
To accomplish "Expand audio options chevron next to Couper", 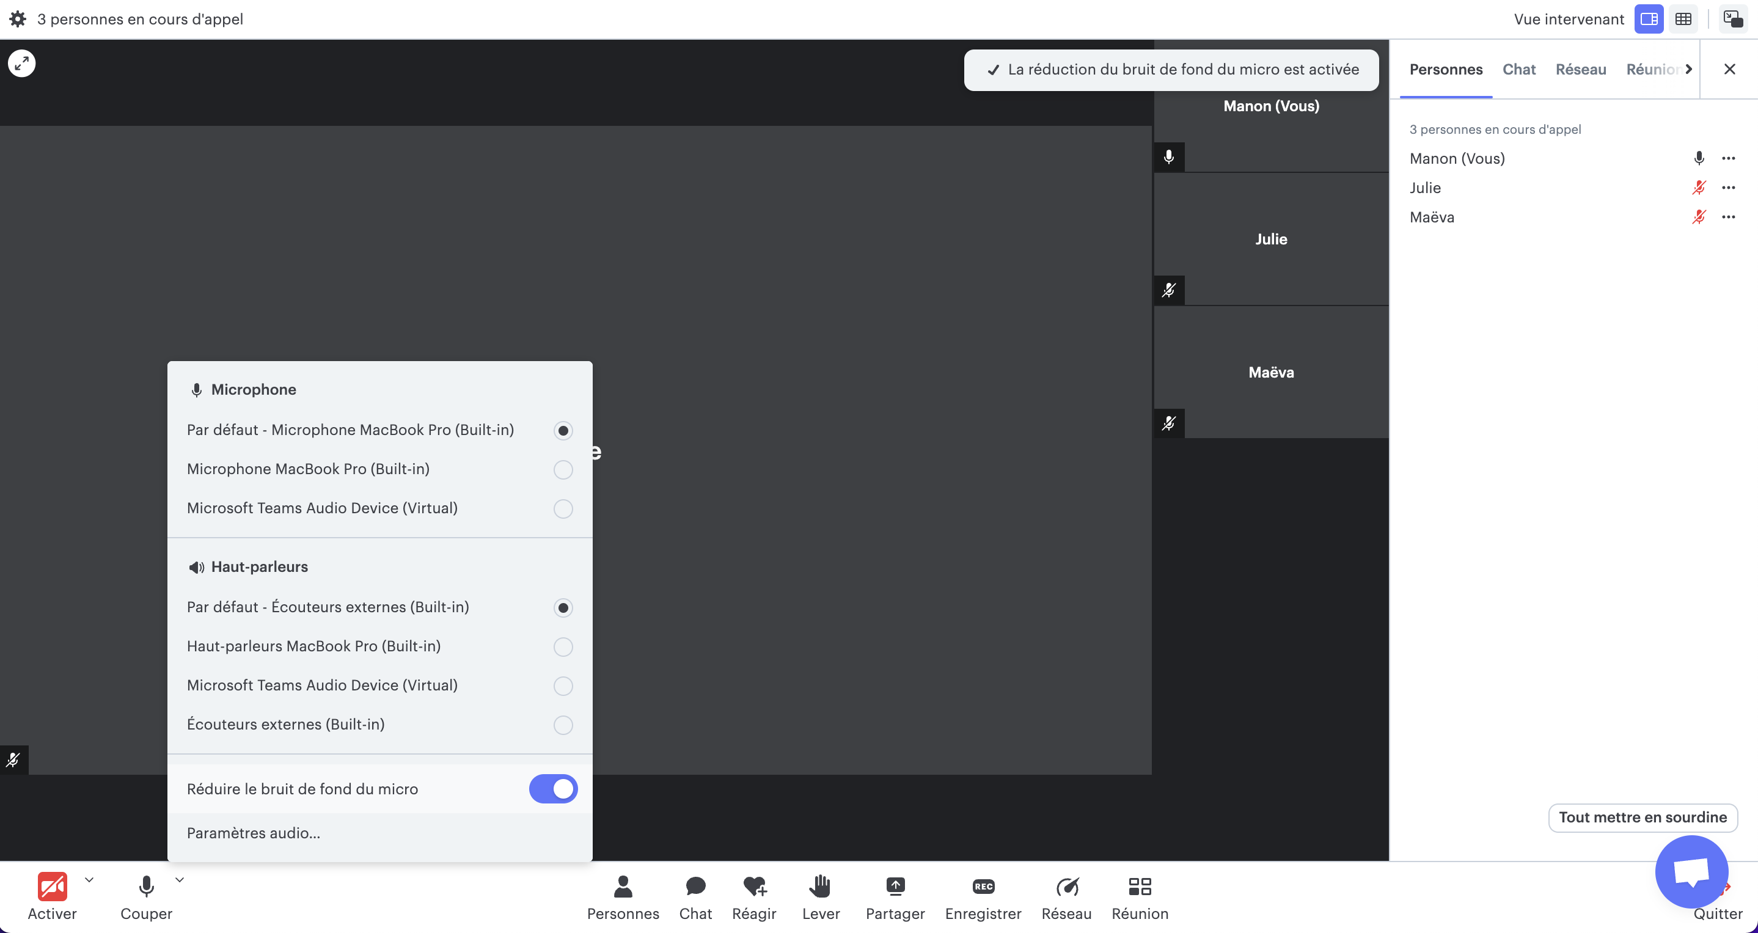I will click(x=180, y=880).
